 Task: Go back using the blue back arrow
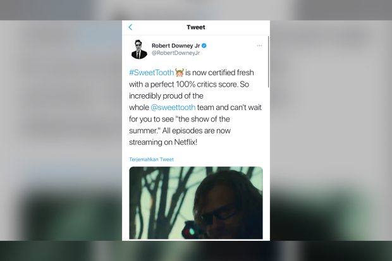(x=130, y=27)
